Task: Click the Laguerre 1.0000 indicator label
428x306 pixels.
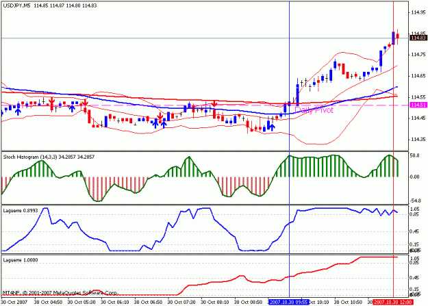Action: coord(20,260)
